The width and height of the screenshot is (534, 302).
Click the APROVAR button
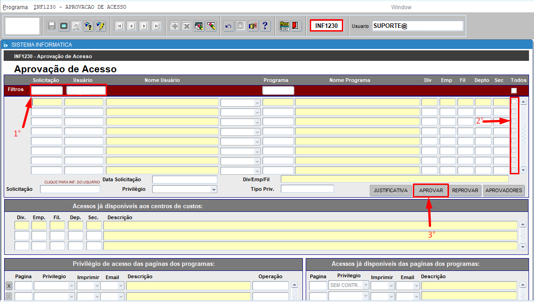[x=431, y=190]
